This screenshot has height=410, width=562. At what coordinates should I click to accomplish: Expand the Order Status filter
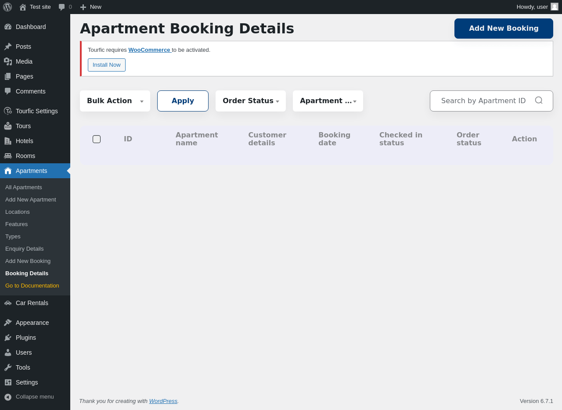[x=251, y=101]
